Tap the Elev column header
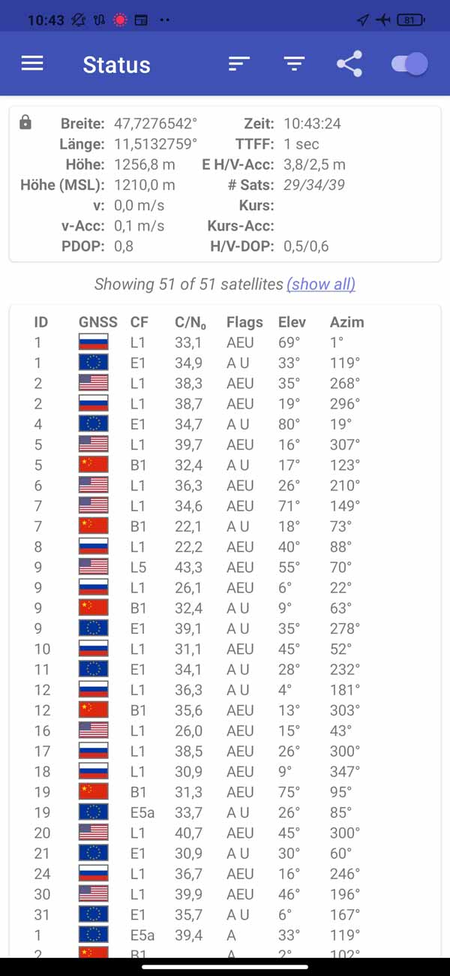Image resolution: width=450 pixels, height=976 pixels. point(292,322)
